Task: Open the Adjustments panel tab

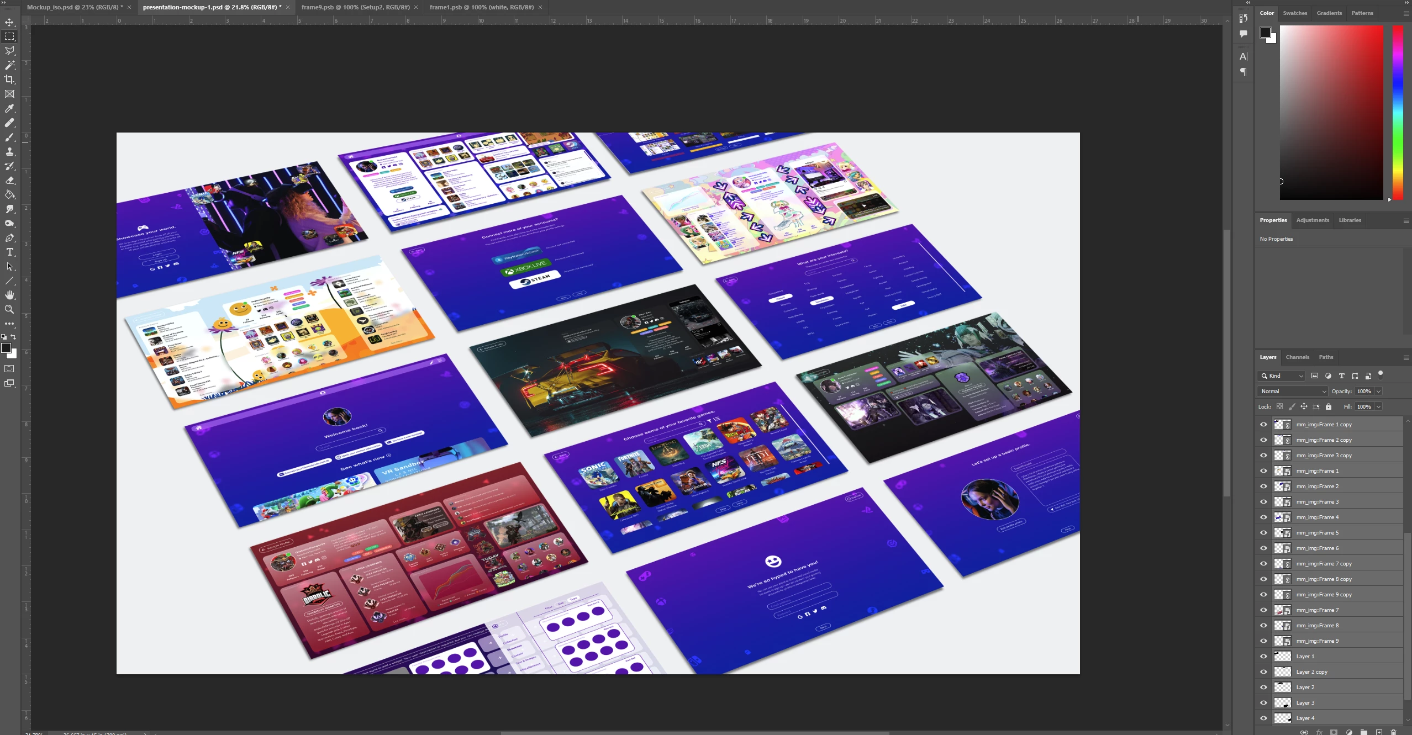Action: coord(1313,220)
